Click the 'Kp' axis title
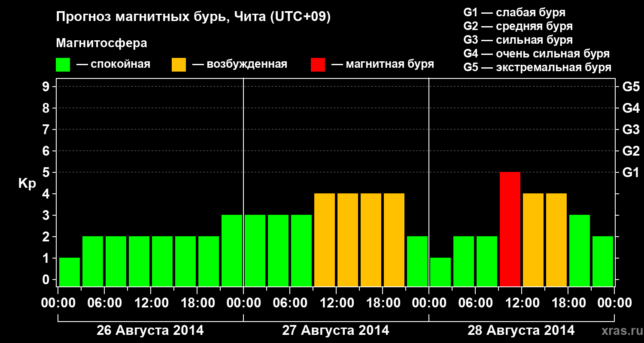The width and height of the screenshot is (644, 343). [27, 184]
